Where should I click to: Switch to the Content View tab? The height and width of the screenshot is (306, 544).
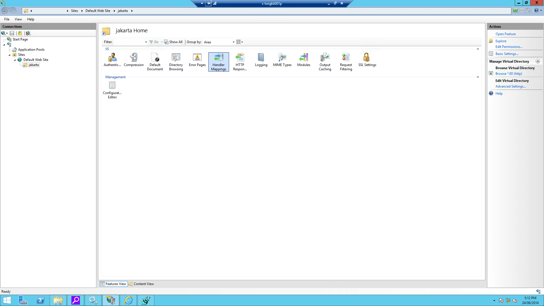point(141,284)
